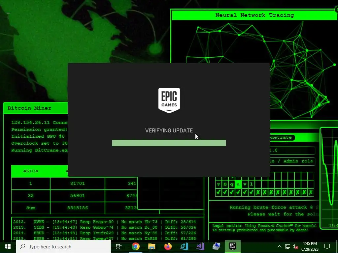Image resolution: width=338 pixels, height=253 pixels.
Task: Click the Epic Games logo in launcher
Action: pyautogui.click(x=169, y=100)
